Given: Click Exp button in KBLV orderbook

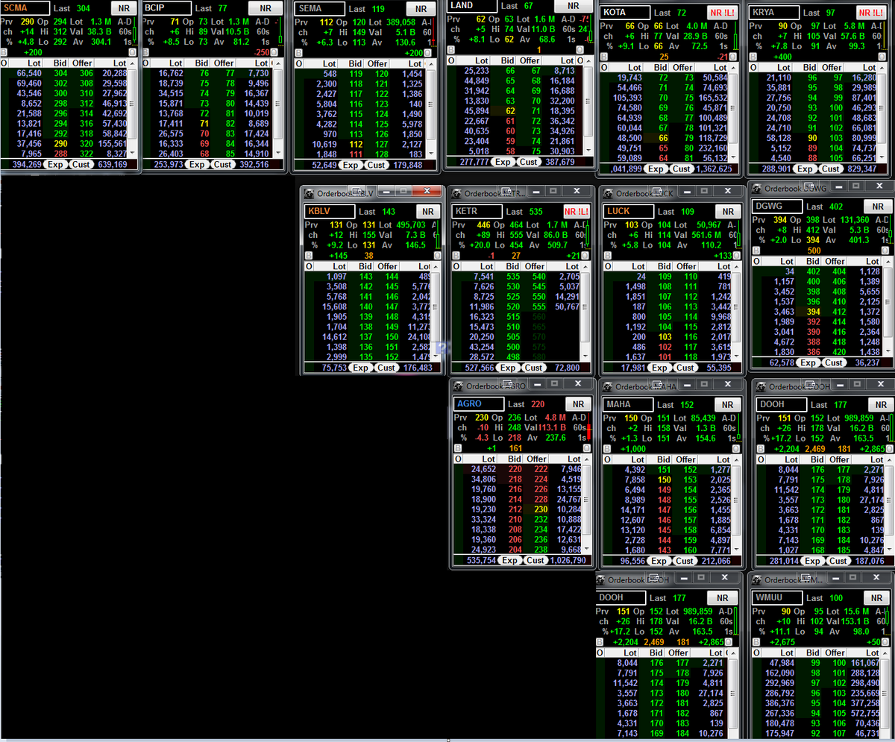Looking at the screenshot, I should [x=361, y=368].
